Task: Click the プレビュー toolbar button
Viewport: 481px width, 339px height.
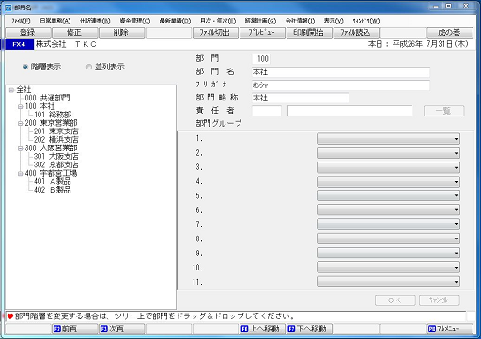Action: (x=262, y=33)
